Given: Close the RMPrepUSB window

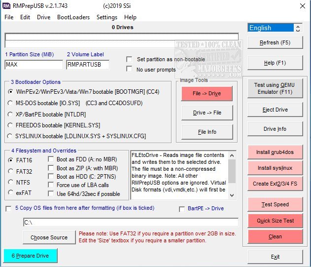Looking at the screenshot, I should click(x=303, y=6).
